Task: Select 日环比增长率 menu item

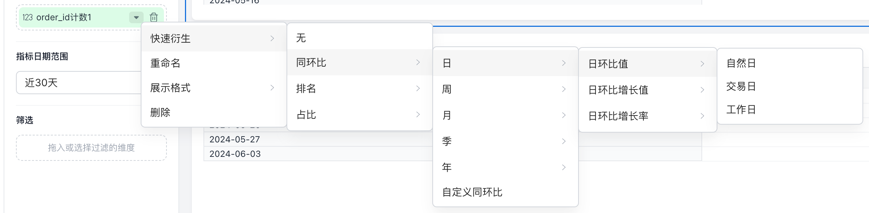Action: pyautogui.click(x=647, y=116)
